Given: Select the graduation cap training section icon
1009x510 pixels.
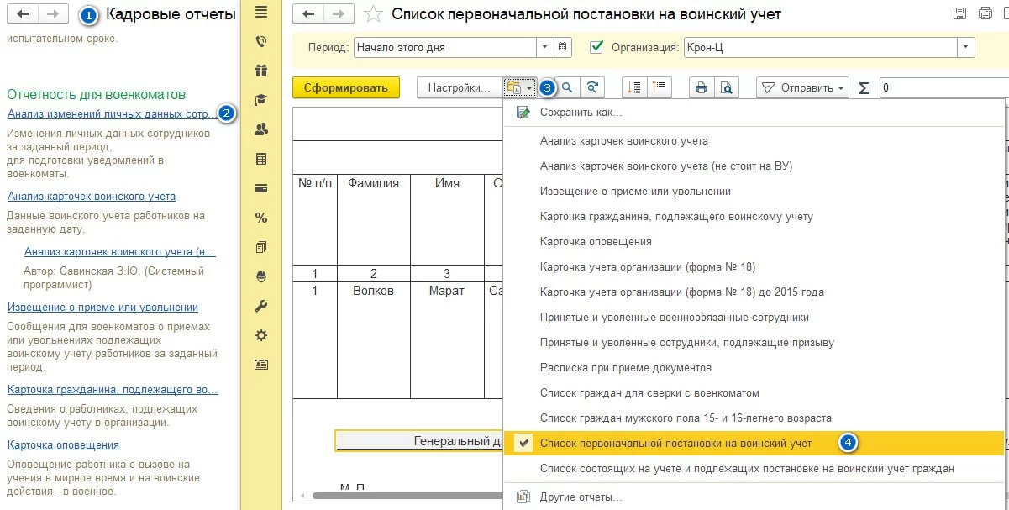Looking at the screenshot, I should click(x=260, y=99).
